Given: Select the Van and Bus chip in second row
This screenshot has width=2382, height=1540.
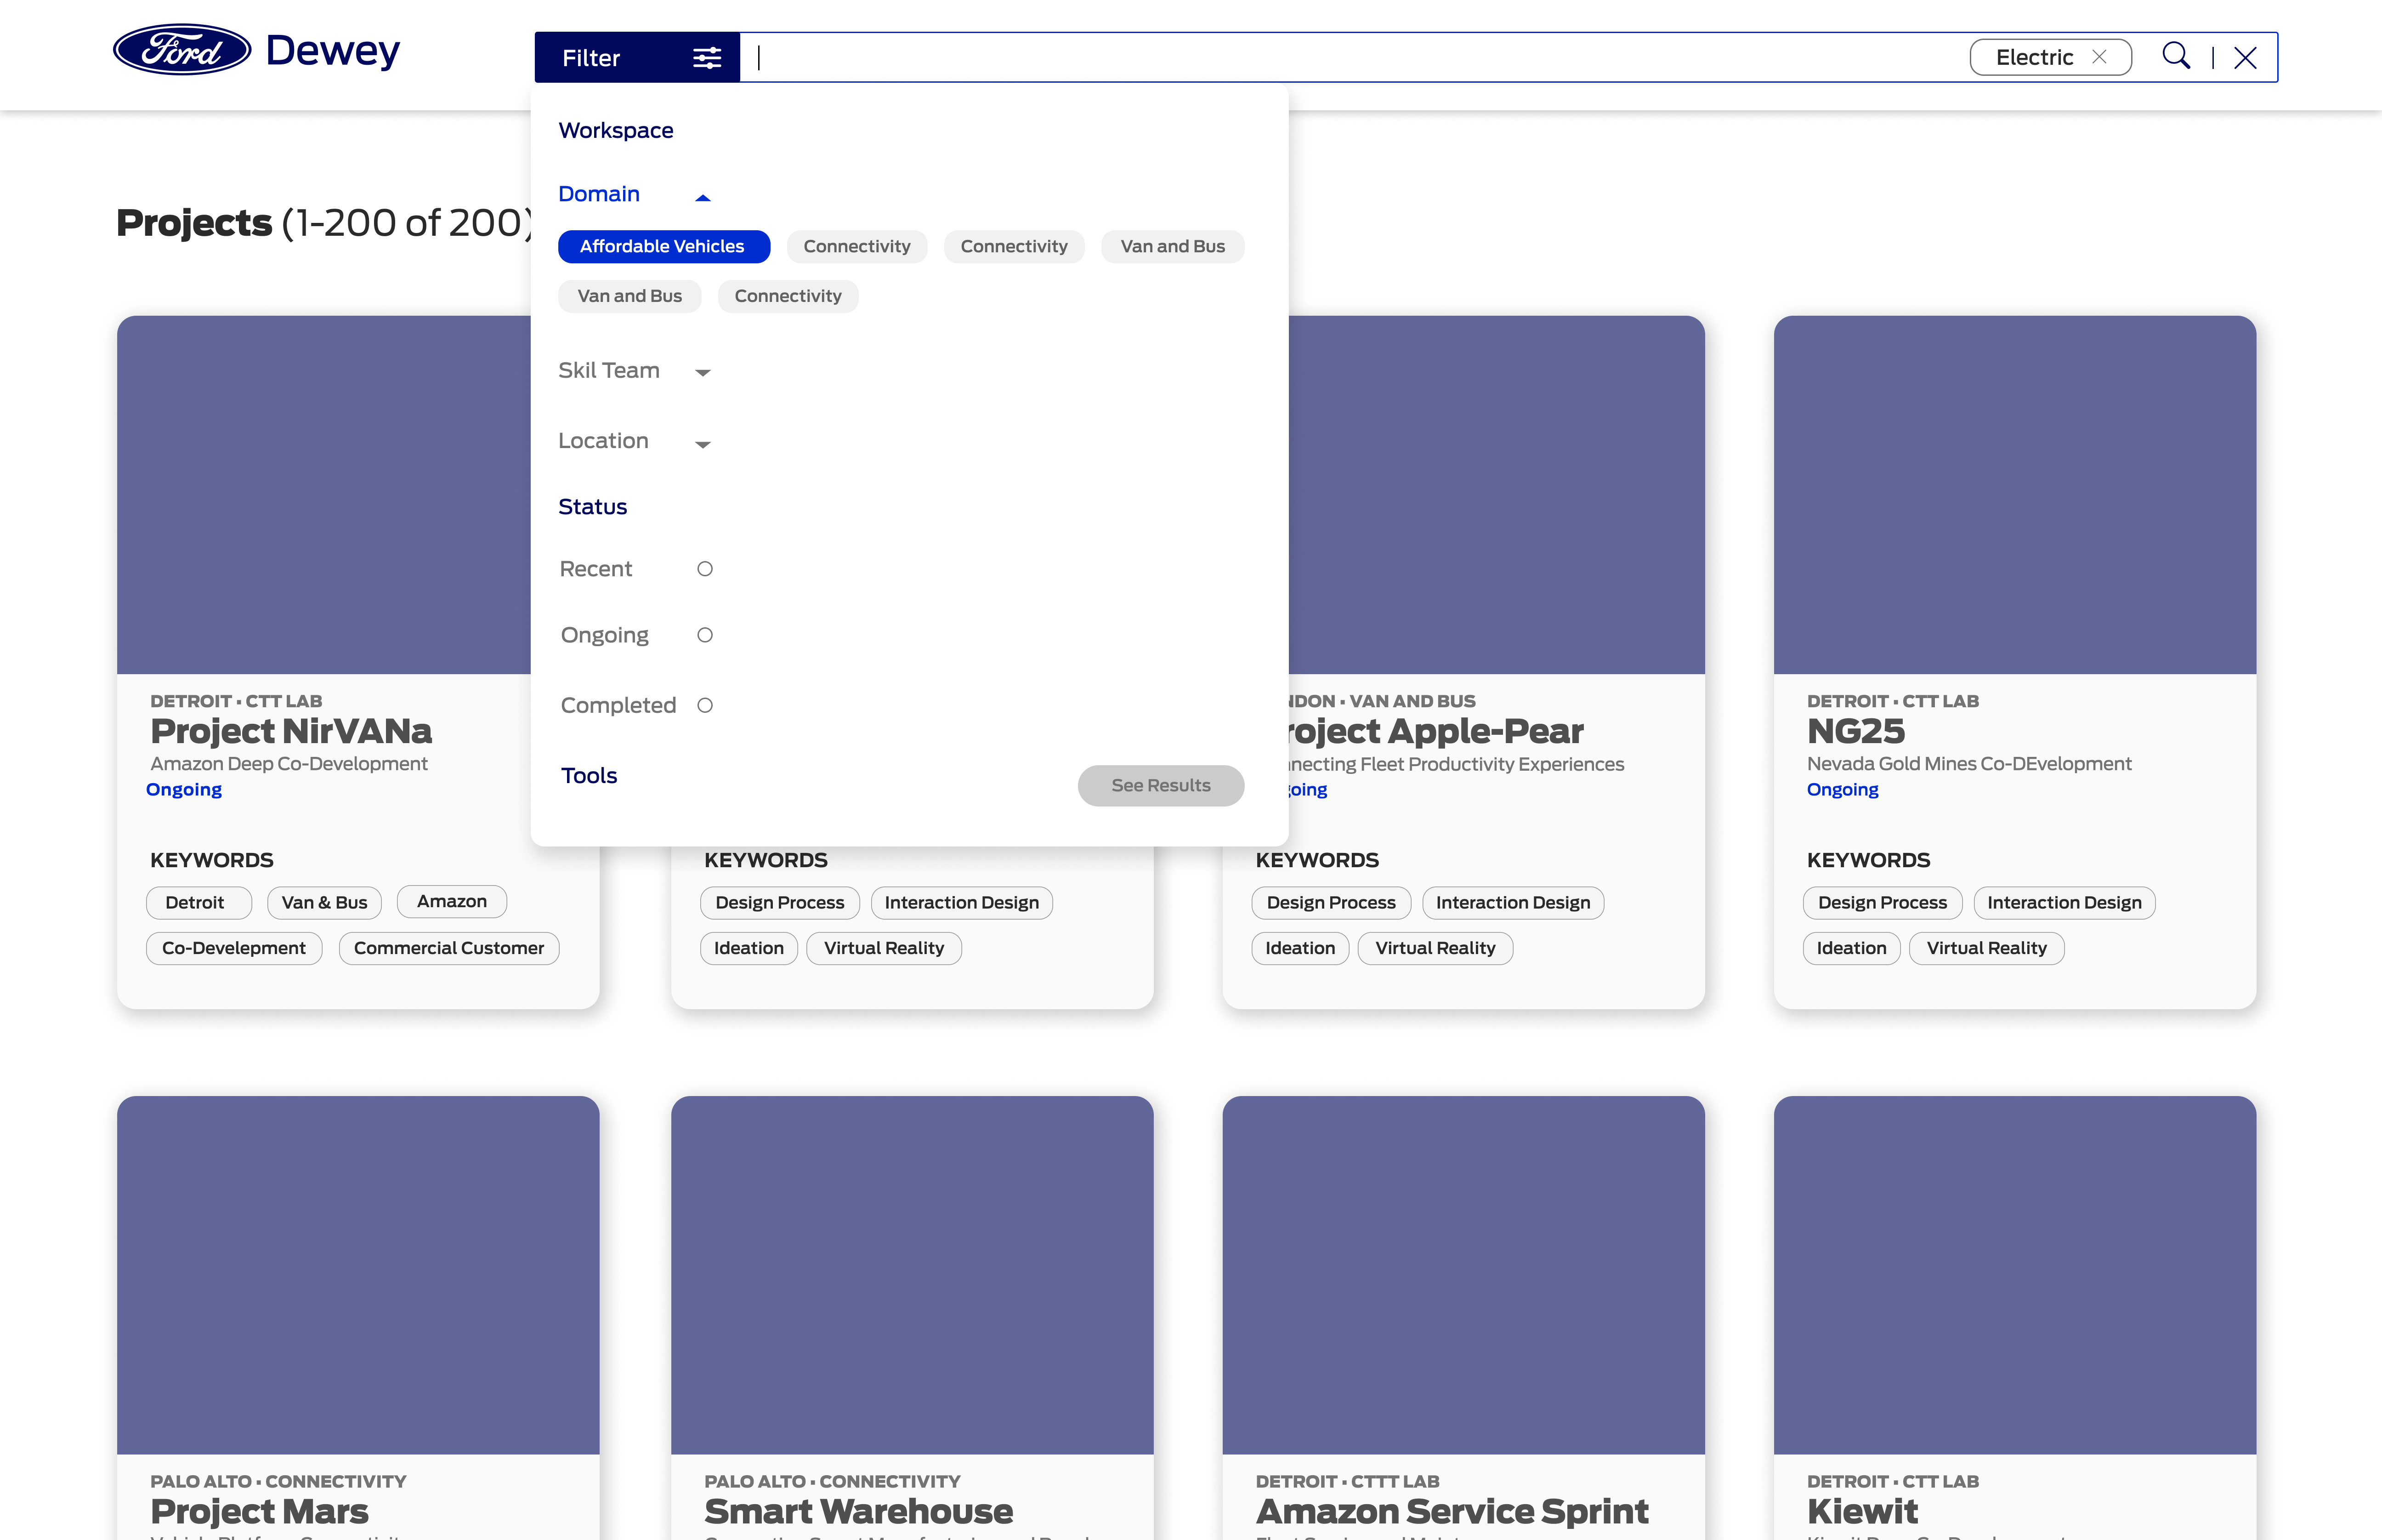Looking at the screenshot, I should 630,296.
